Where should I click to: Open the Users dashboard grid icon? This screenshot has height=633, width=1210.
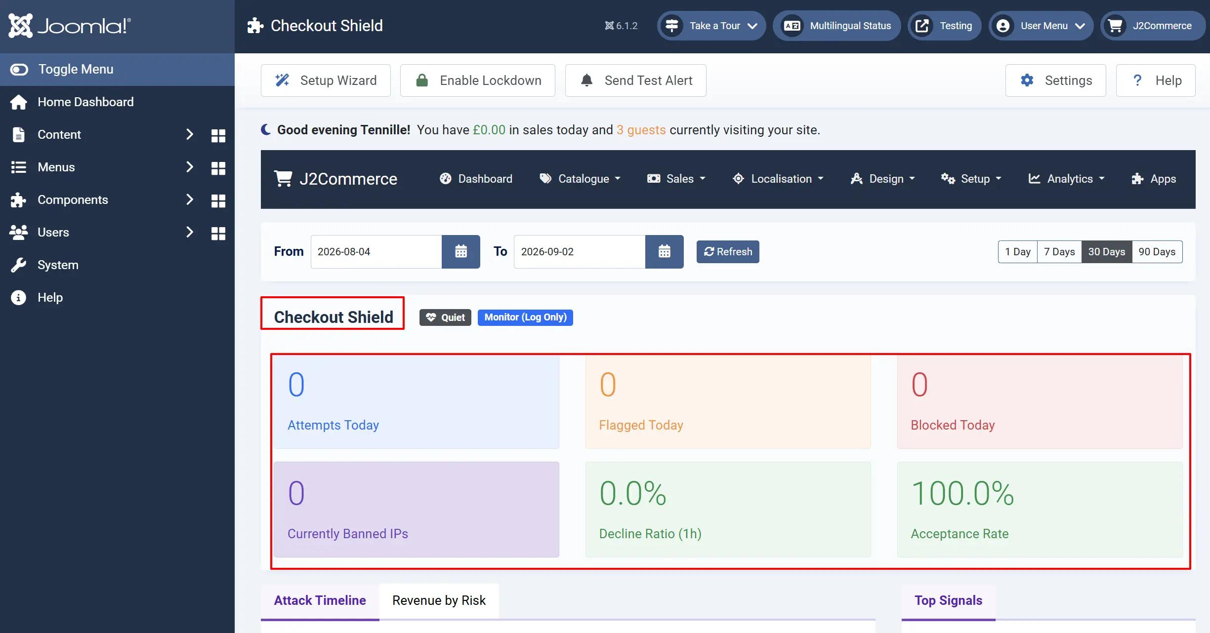(218, 233)
